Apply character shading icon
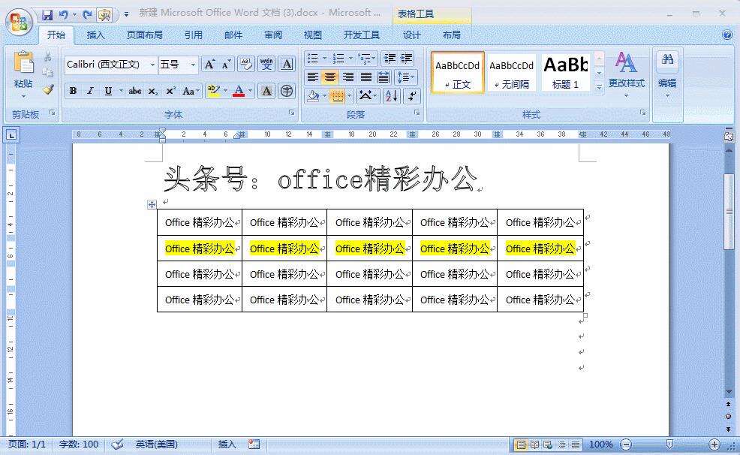 pos(266,91)
